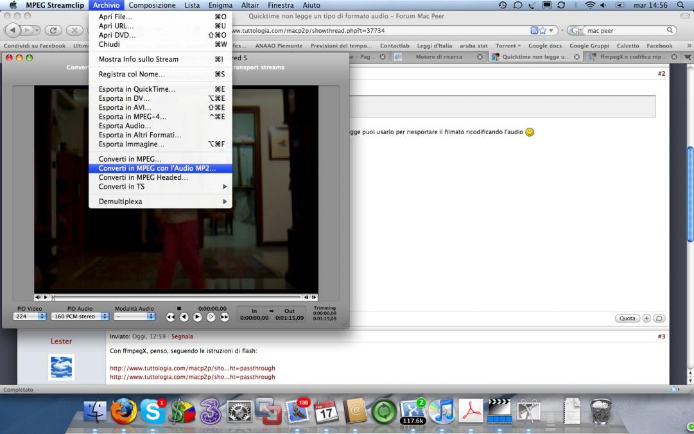The height and width of the screenshot is (434, 694).
Task: Click the Quota button
Action: pos(627,318)
